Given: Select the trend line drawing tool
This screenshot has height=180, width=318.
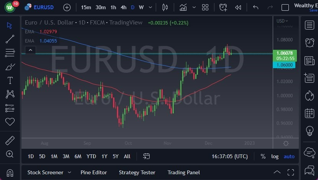Looking at the screenshot, I should click(10, 39).
